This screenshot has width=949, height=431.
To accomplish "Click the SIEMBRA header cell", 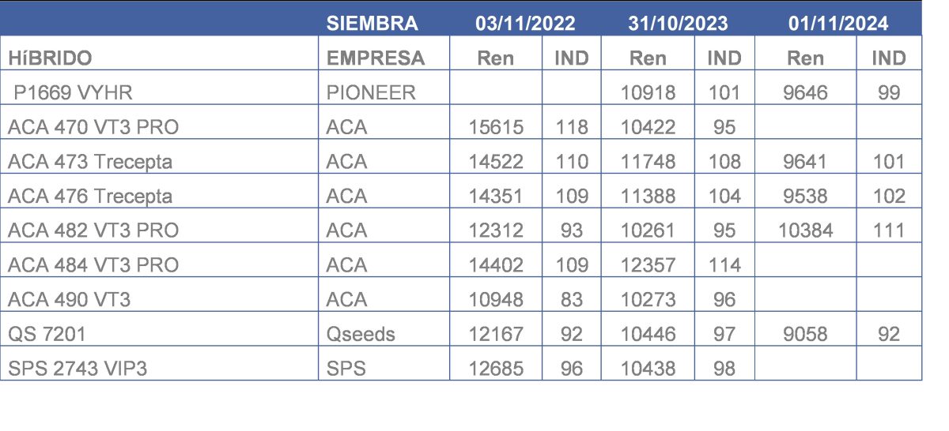I will click(372, 23).
